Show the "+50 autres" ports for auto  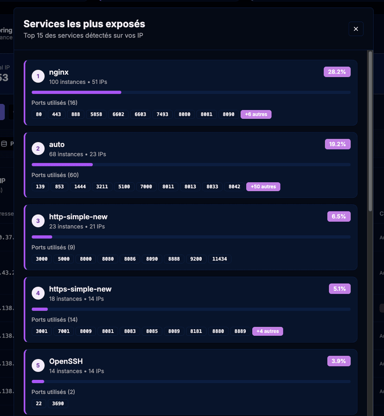click(x=263, y=186)
